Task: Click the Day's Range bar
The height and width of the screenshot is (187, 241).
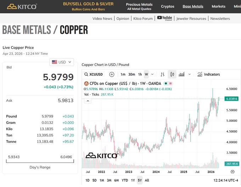Action: click(40, 161)
